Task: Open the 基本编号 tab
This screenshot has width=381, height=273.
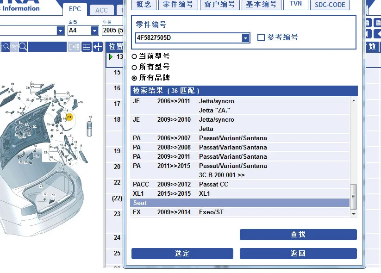Action: coord(262,4)
